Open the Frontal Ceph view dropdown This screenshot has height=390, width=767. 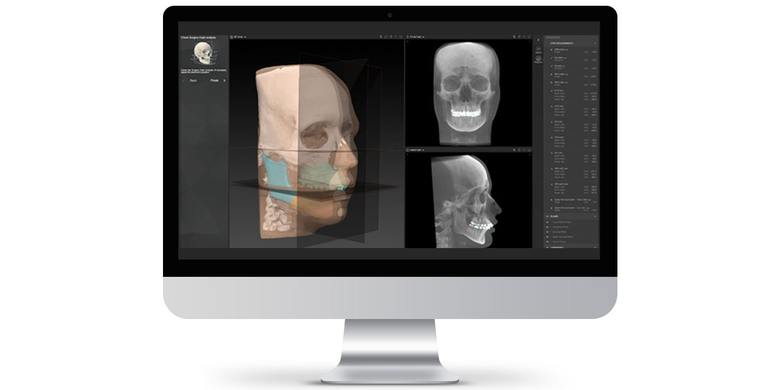click(424, 37)
